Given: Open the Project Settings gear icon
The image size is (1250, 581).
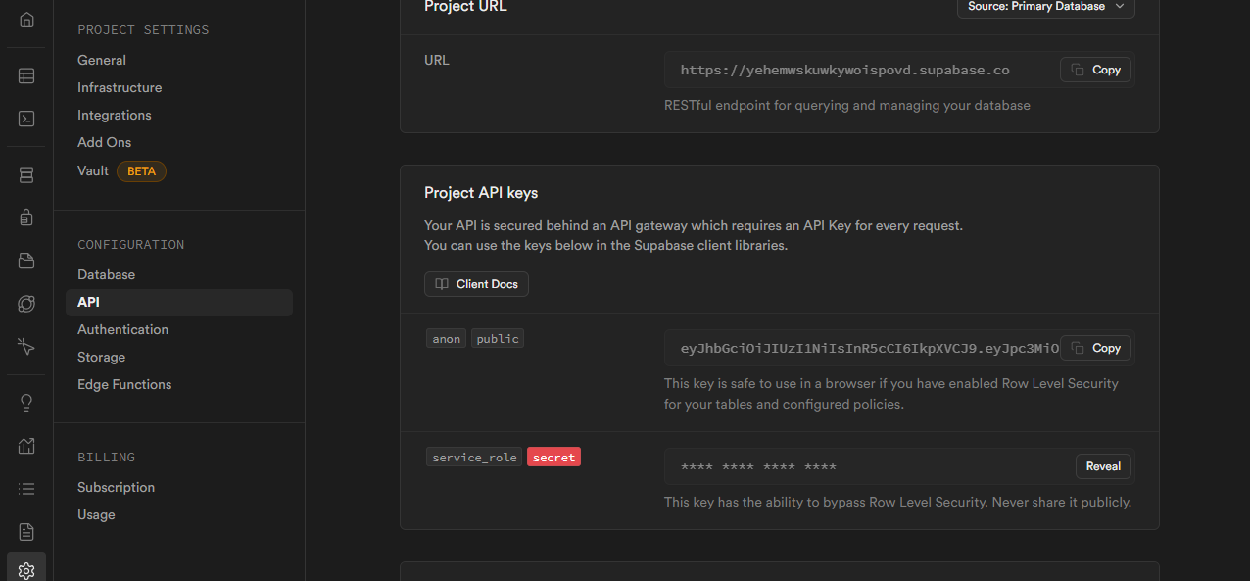Looking at the screenshot, I should pos(26,571).
